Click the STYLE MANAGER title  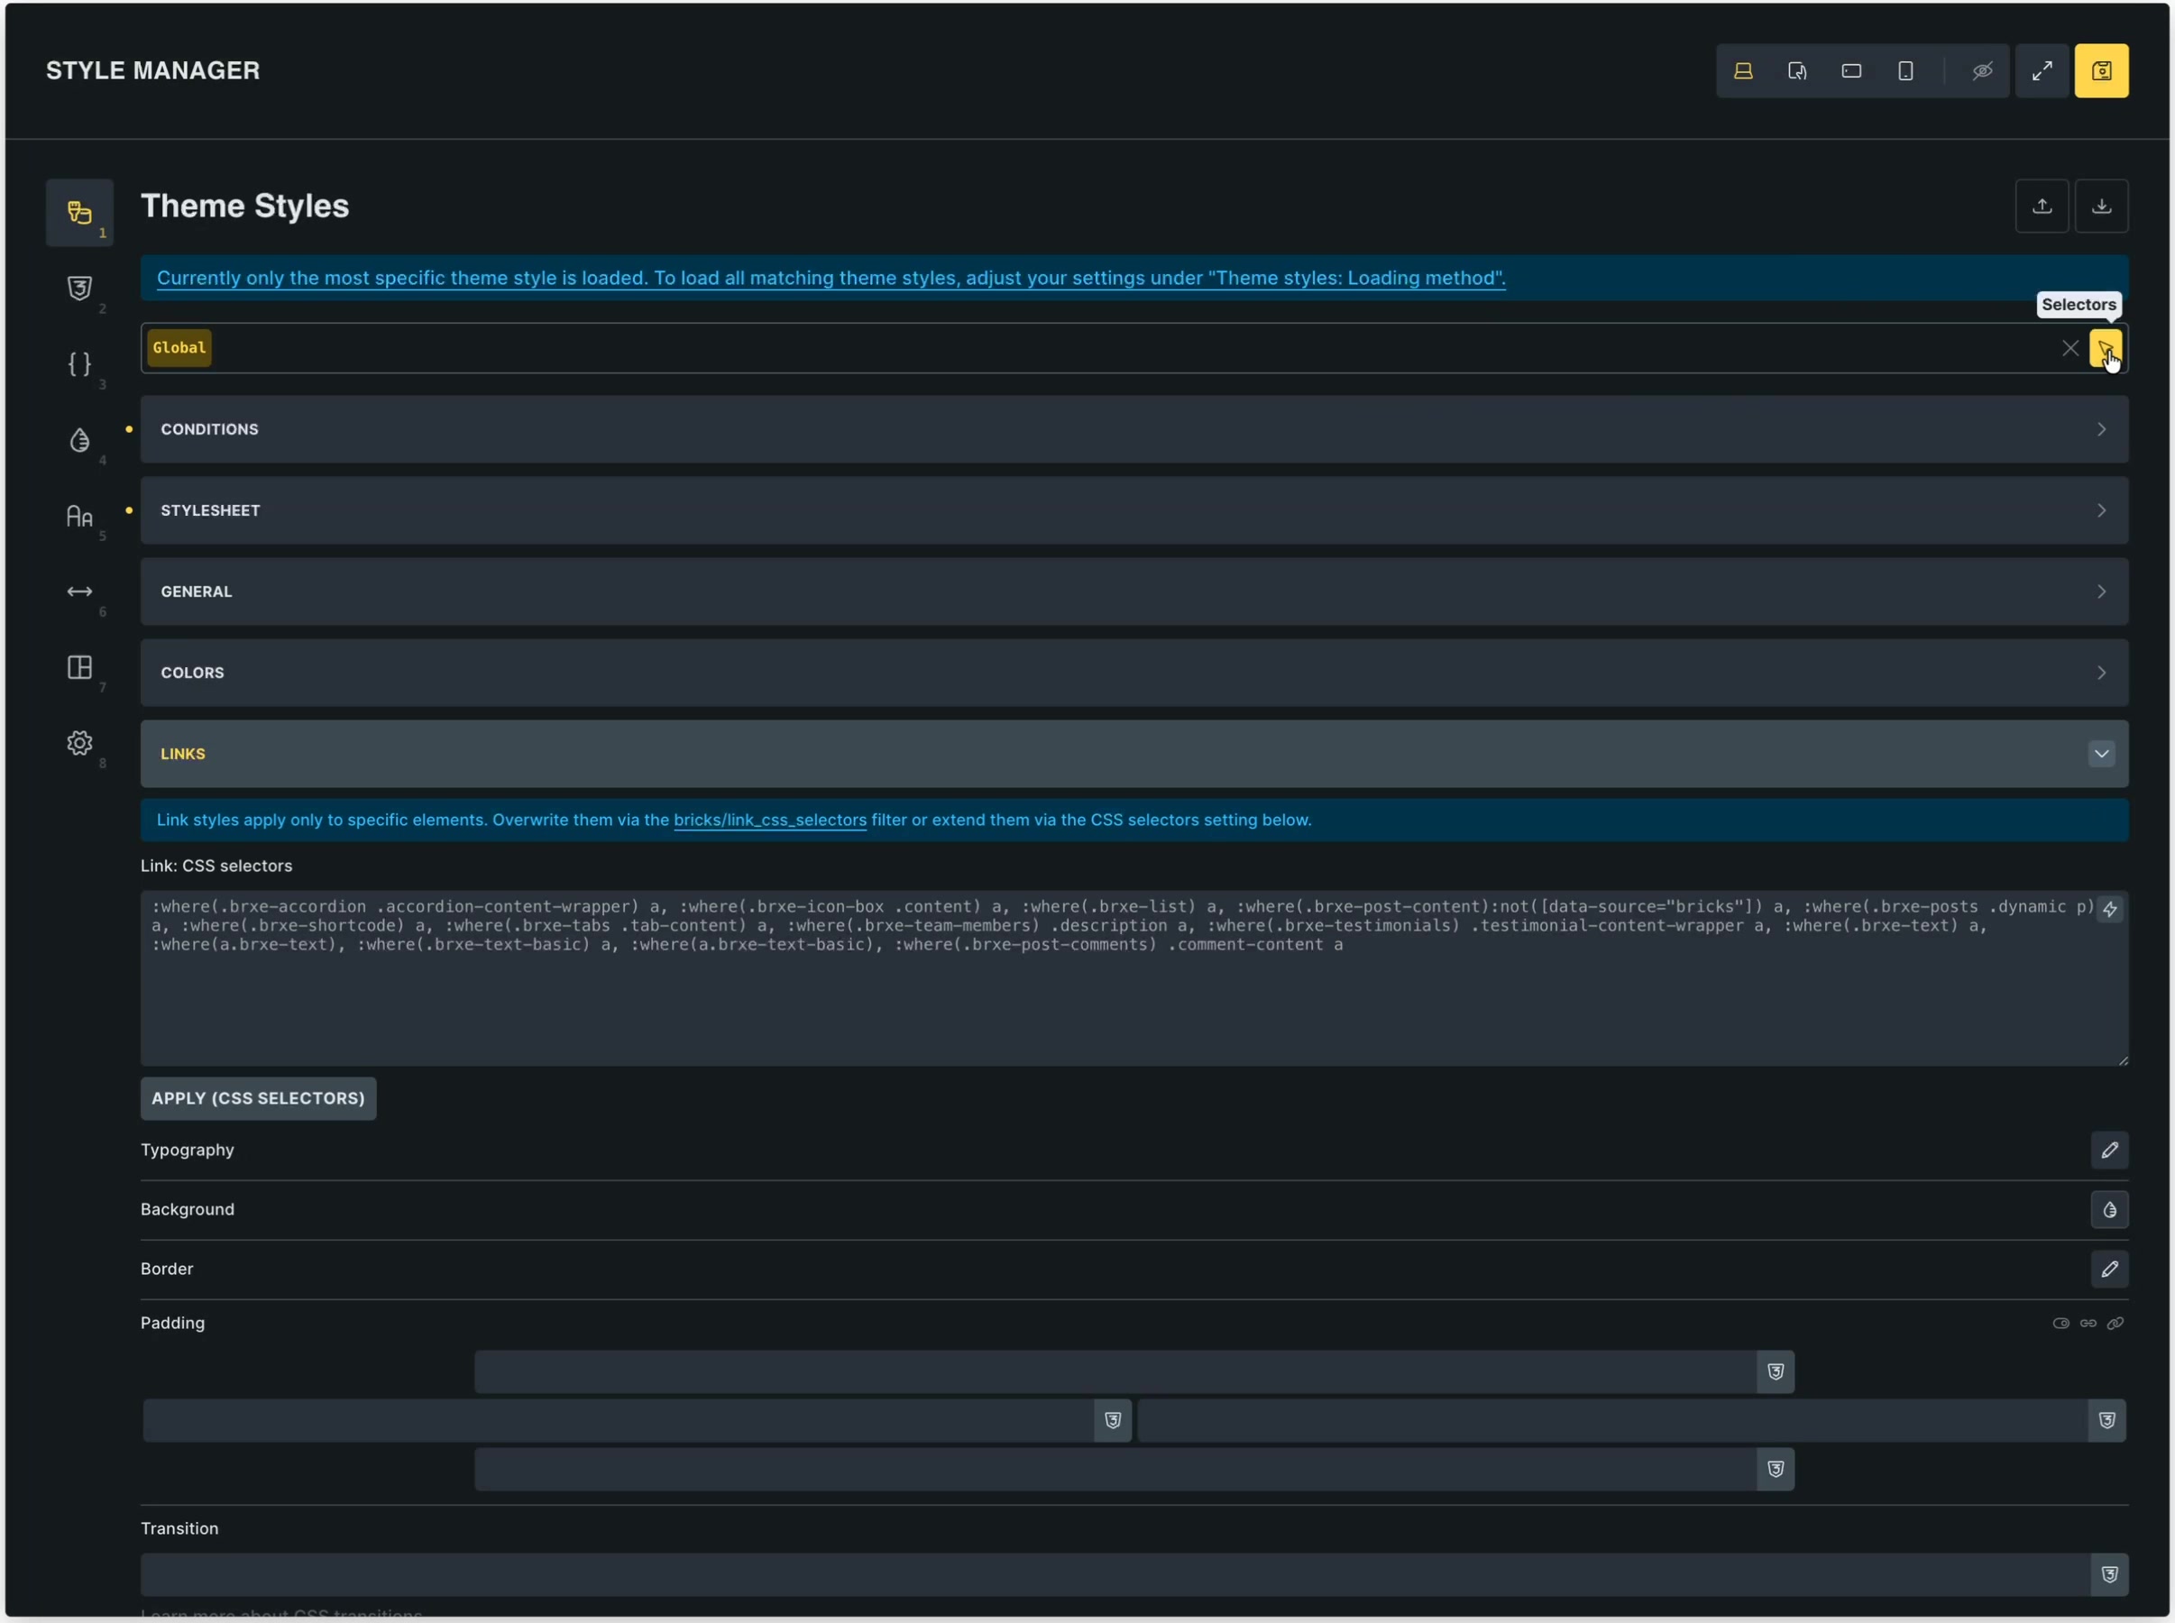(x=153, y=70)
